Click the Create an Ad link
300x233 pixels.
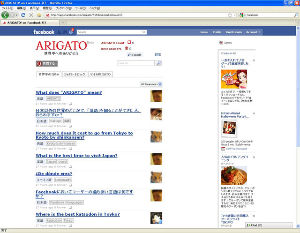(229, 53)
